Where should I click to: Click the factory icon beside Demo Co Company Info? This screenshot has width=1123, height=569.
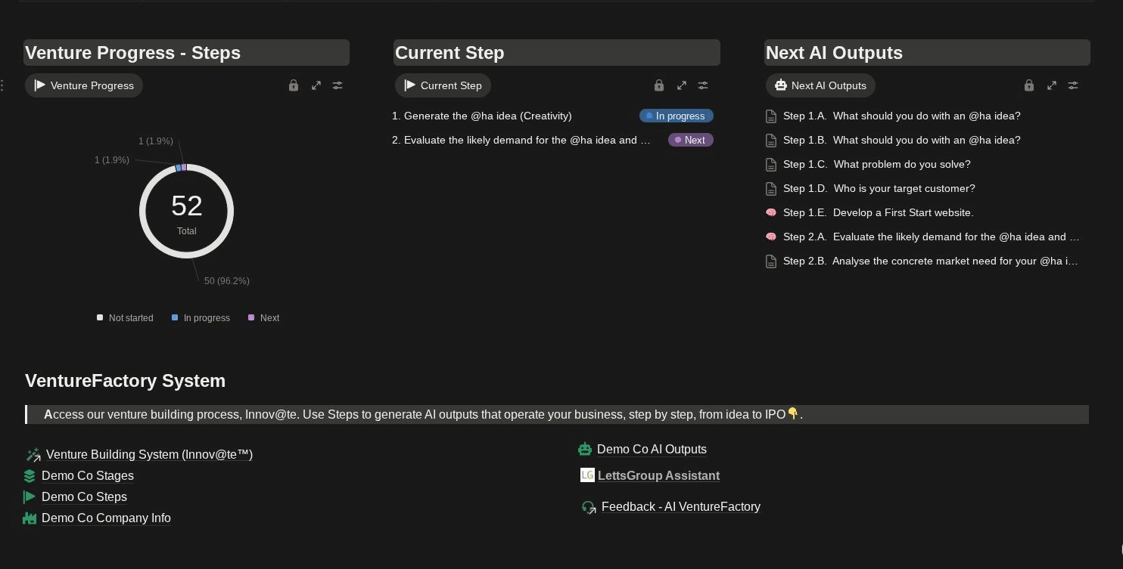point(30,518)
